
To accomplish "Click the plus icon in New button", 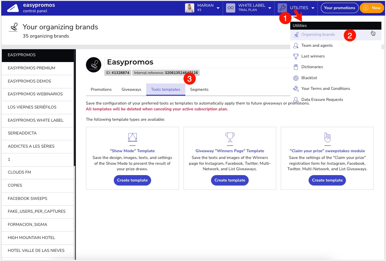I will [x=366, y=8].
